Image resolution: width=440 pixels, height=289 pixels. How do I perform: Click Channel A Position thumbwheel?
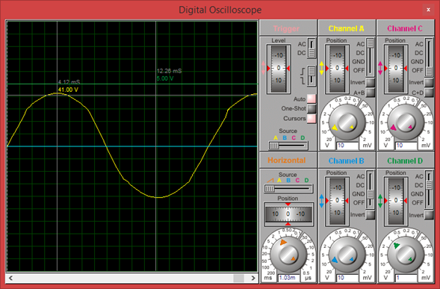tap(337, 68)
